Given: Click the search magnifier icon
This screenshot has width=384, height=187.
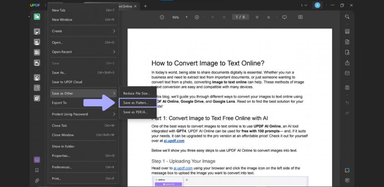Looking at the screenshot, I should [x=347, y=16].
